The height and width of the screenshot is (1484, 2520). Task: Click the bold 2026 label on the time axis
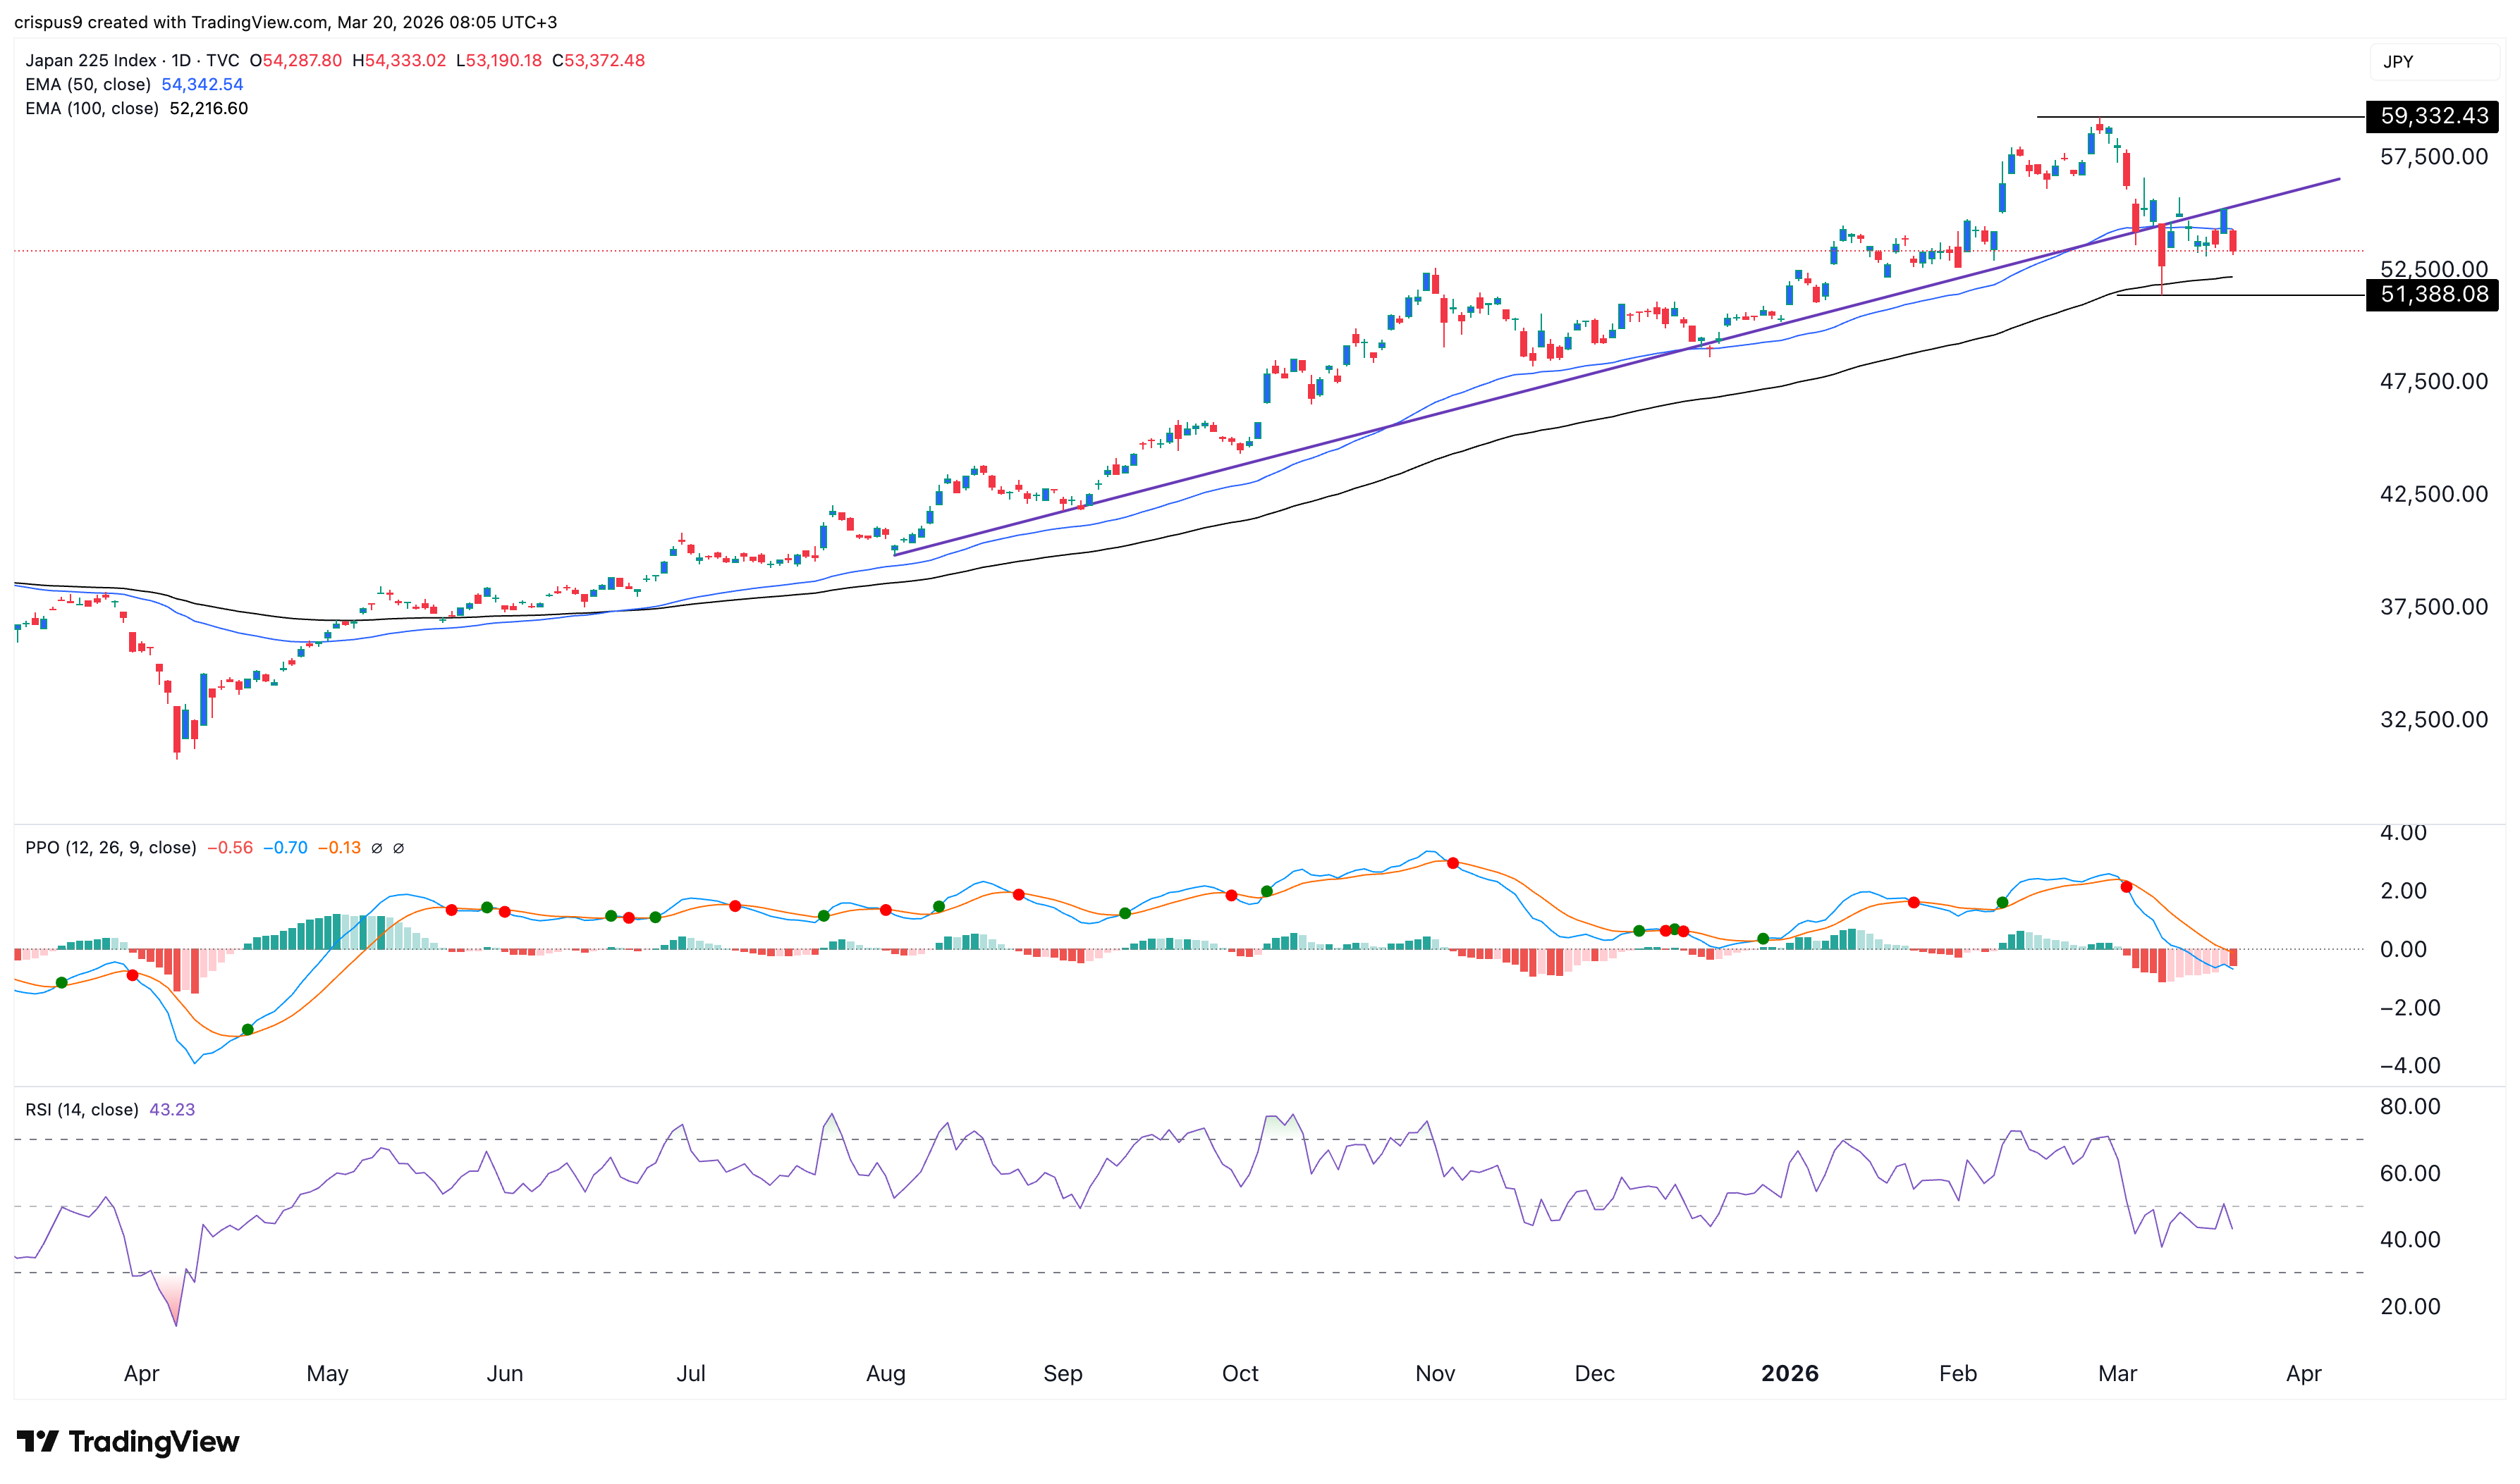click(1791, 1373)
